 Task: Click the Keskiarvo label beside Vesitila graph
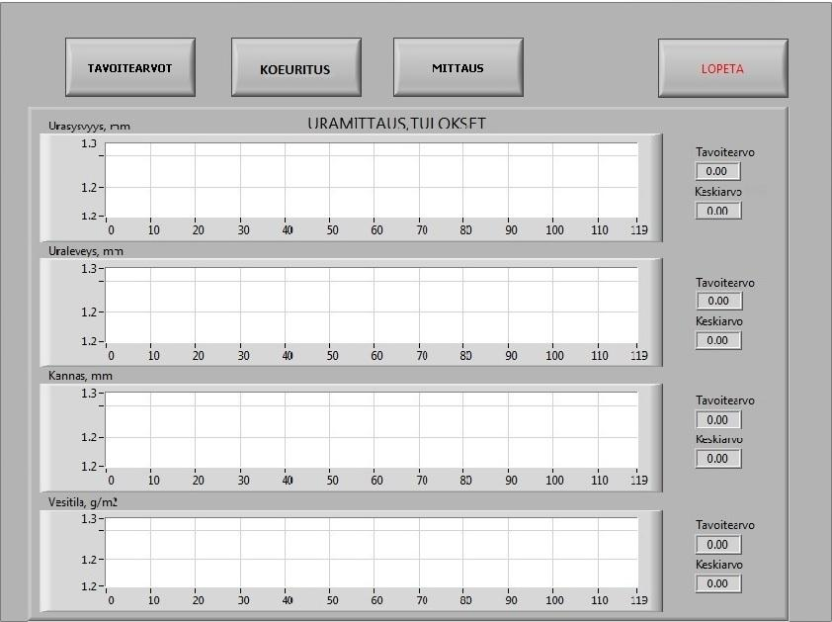(719, 564)
